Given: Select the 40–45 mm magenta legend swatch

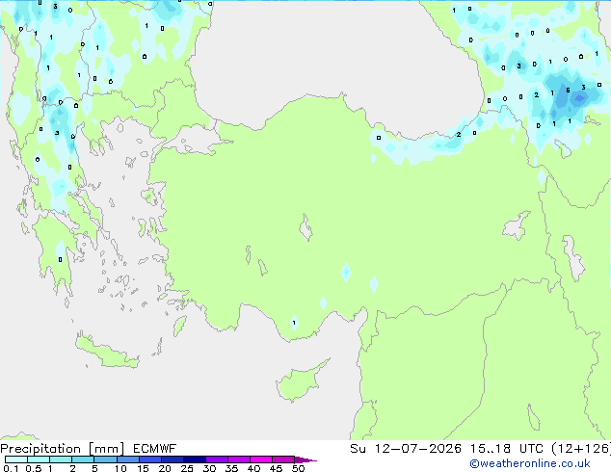Looking at the screenshot, I should coord(261,459).
